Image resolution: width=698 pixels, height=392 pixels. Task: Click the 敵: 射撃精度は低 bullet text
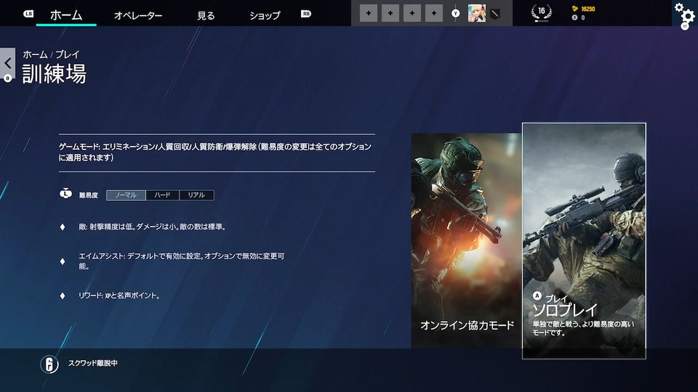pos(153,226)
